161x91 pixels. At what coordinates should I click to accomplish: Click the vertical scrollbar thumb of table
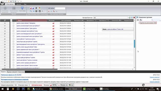coord(134,44)
